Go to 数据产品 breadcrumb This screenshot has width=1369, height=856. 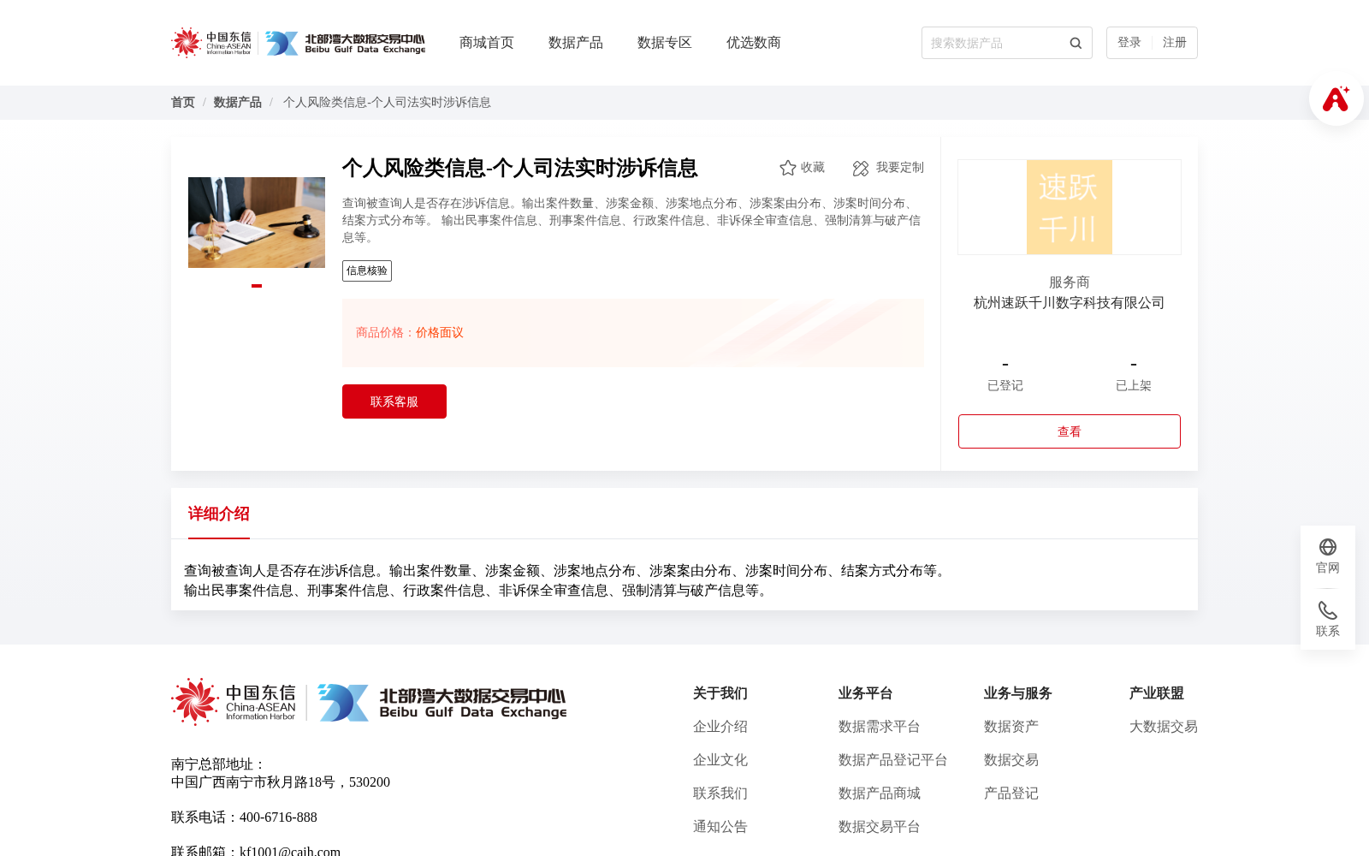click(238, 102)
